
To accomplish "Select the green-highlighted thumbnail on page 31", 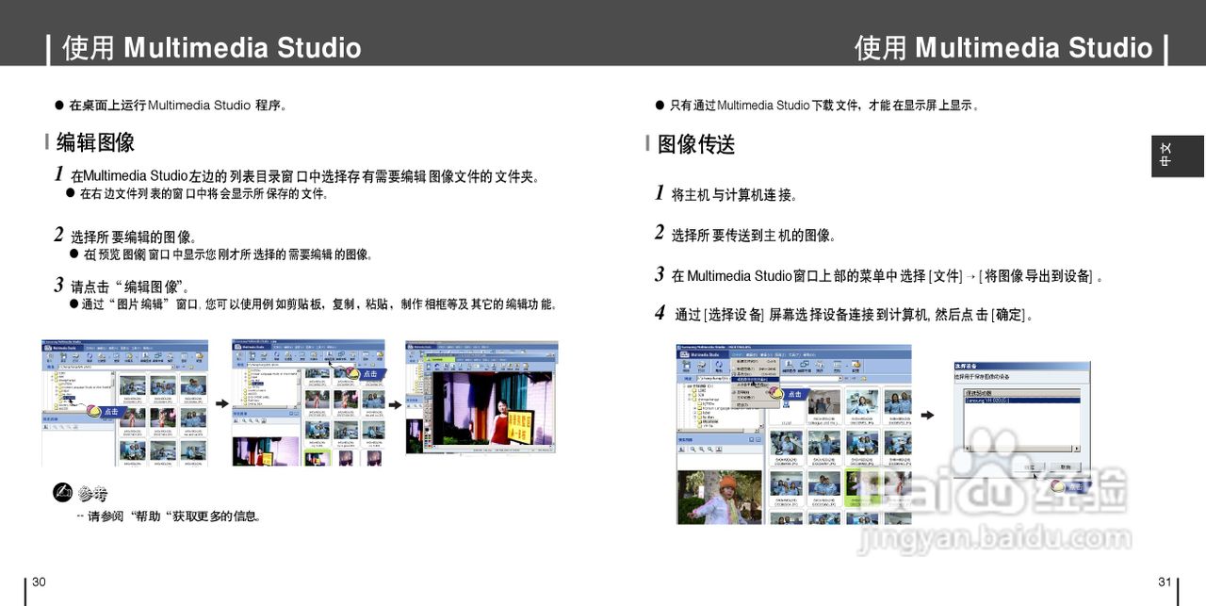I will 861,489.
